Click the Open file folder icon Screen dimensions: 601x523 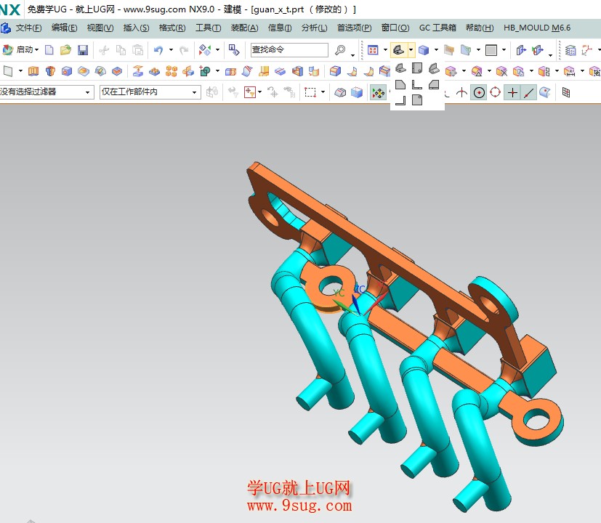(66, 50)
